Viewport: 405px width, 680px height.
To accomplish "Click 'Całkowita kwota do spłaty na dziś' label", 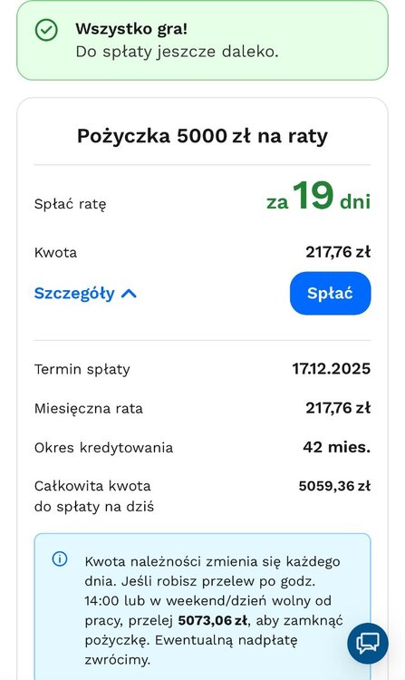I will click(x=94, y=496).
